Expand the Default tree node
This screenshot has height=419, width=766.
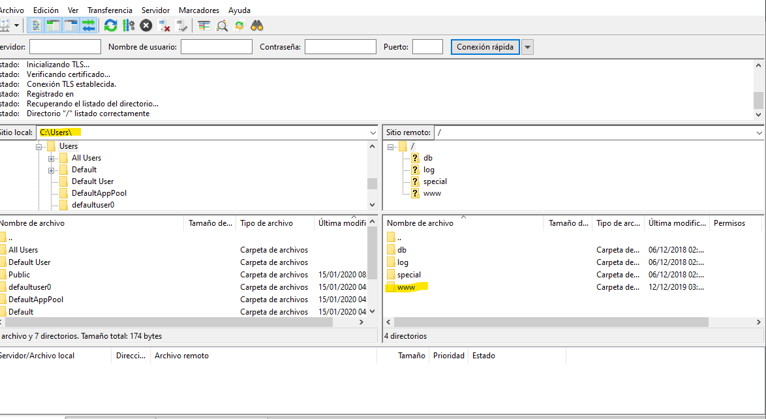(x=51, y=170)
